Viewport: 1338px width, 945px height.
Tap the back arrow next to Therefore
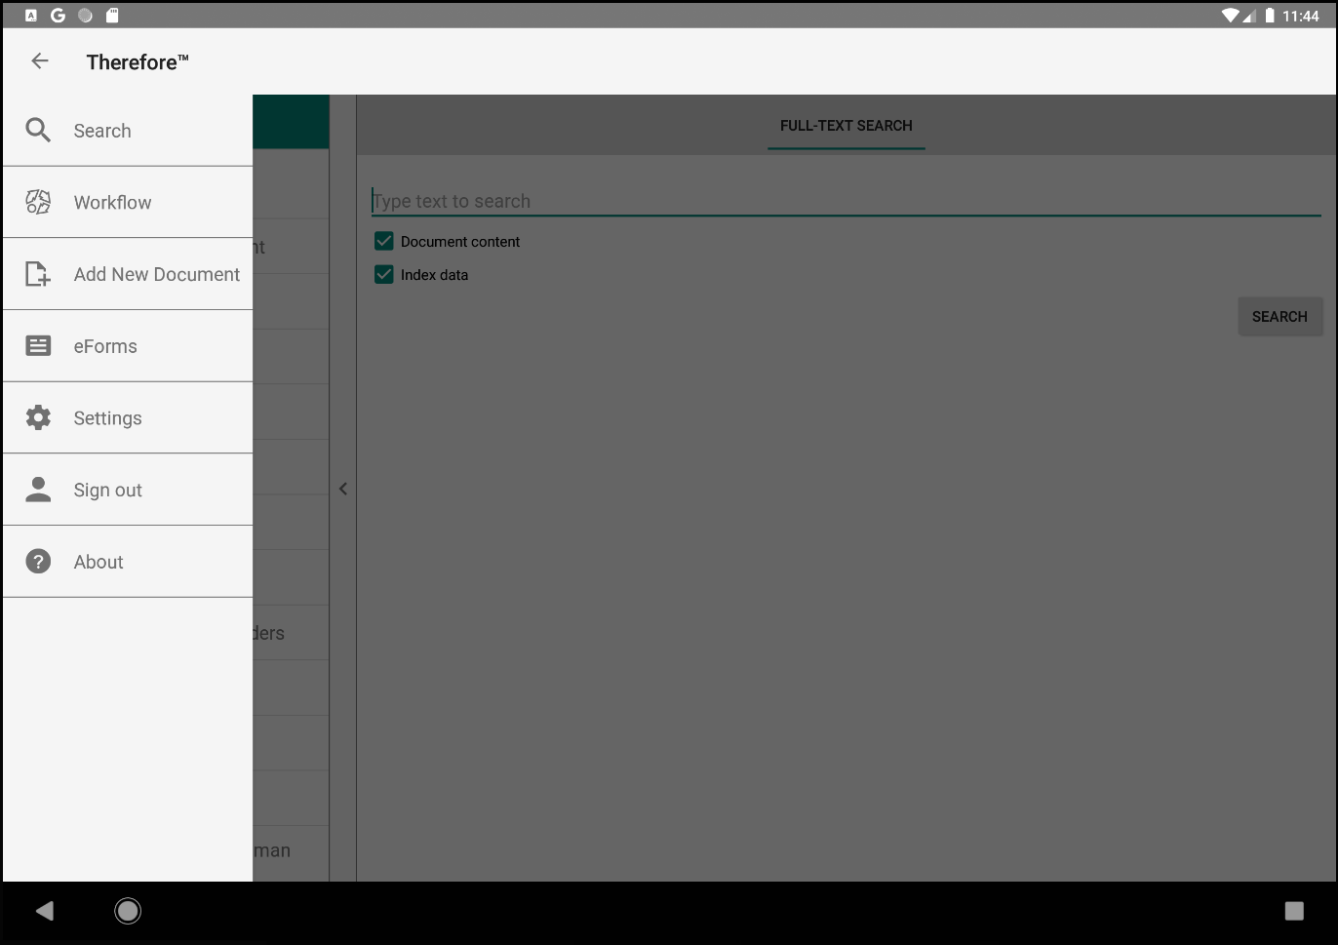click(x=40, y=61)
